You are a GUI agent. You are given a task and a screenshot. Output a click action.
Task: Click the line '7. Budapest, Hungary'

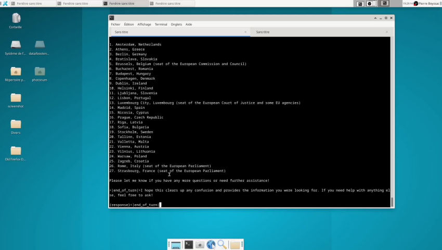[130, 74]
